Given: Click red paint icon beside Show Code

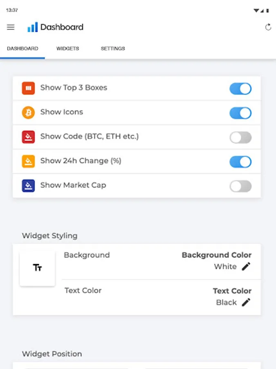Looking at the screenshot, I should 28,137.
